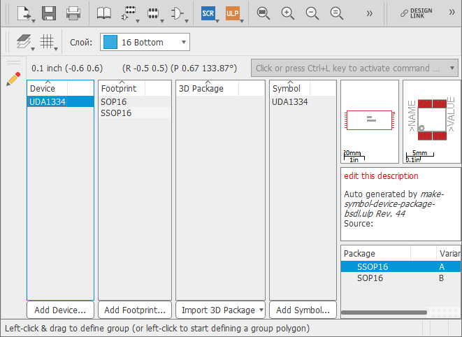Open the symbol editor gate icon
Viewport: 462px width, 337px height.
click(177, 13)
